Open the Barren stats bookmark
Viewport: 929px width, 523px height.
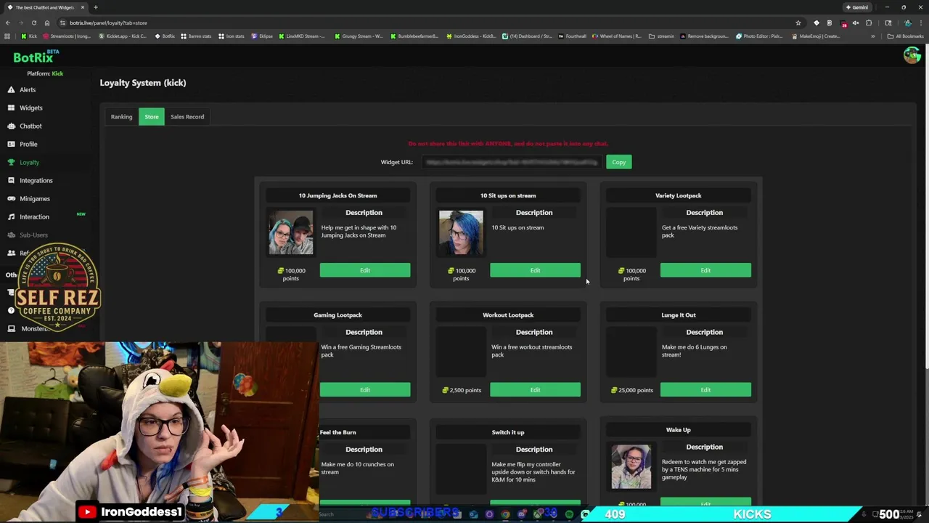pos(196,36)
